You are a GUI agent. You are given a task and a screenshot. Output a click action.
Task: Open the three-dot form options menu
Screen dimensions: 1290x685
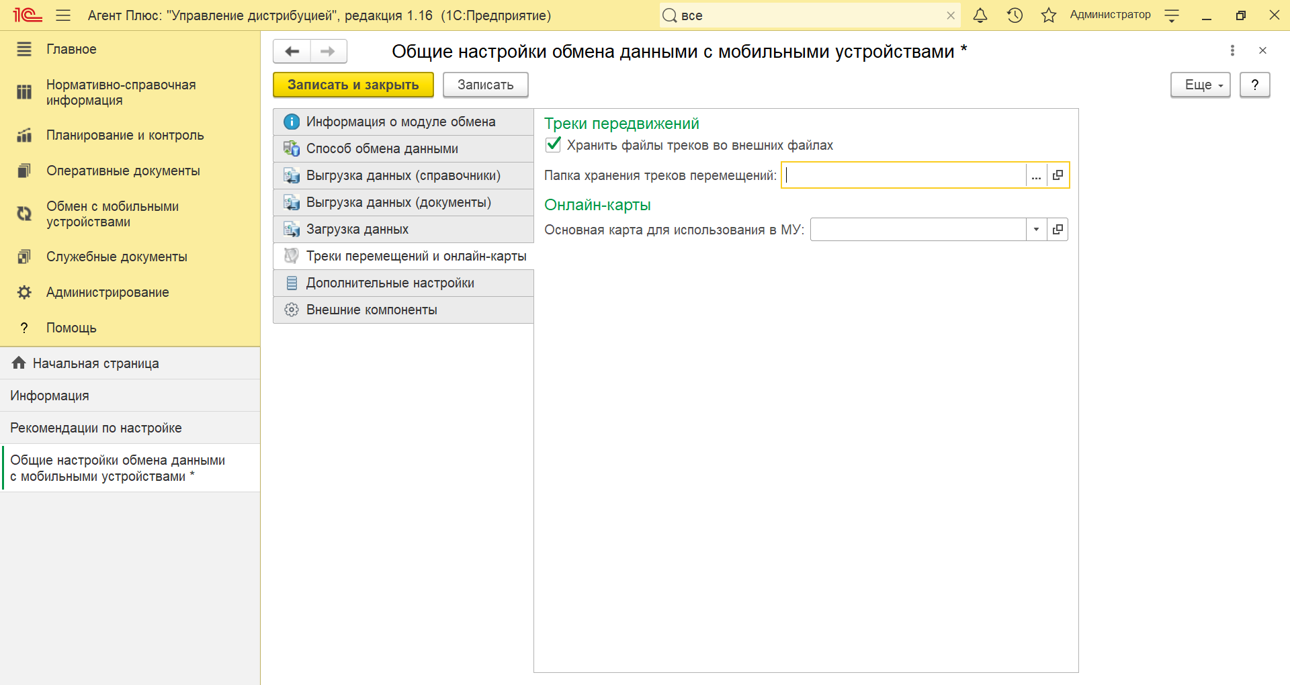1232,50
